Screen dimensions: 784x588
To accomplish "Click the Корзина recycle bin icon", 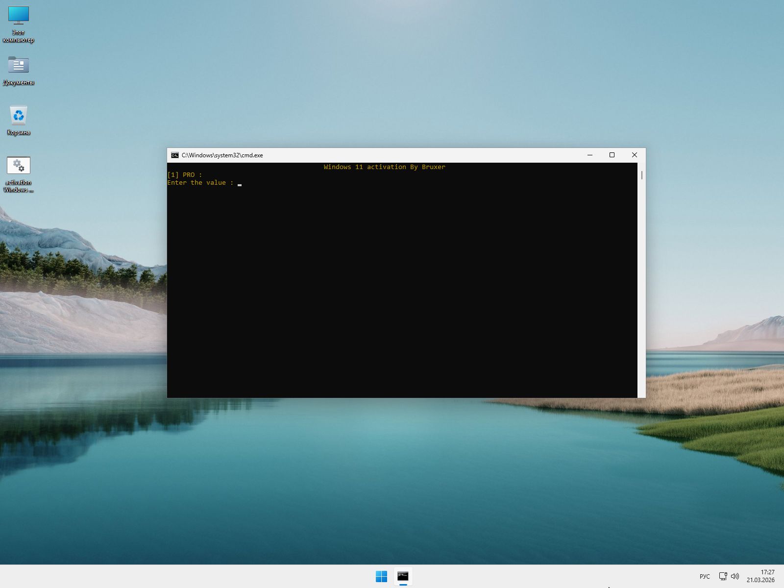I will [x=19, y=116].
